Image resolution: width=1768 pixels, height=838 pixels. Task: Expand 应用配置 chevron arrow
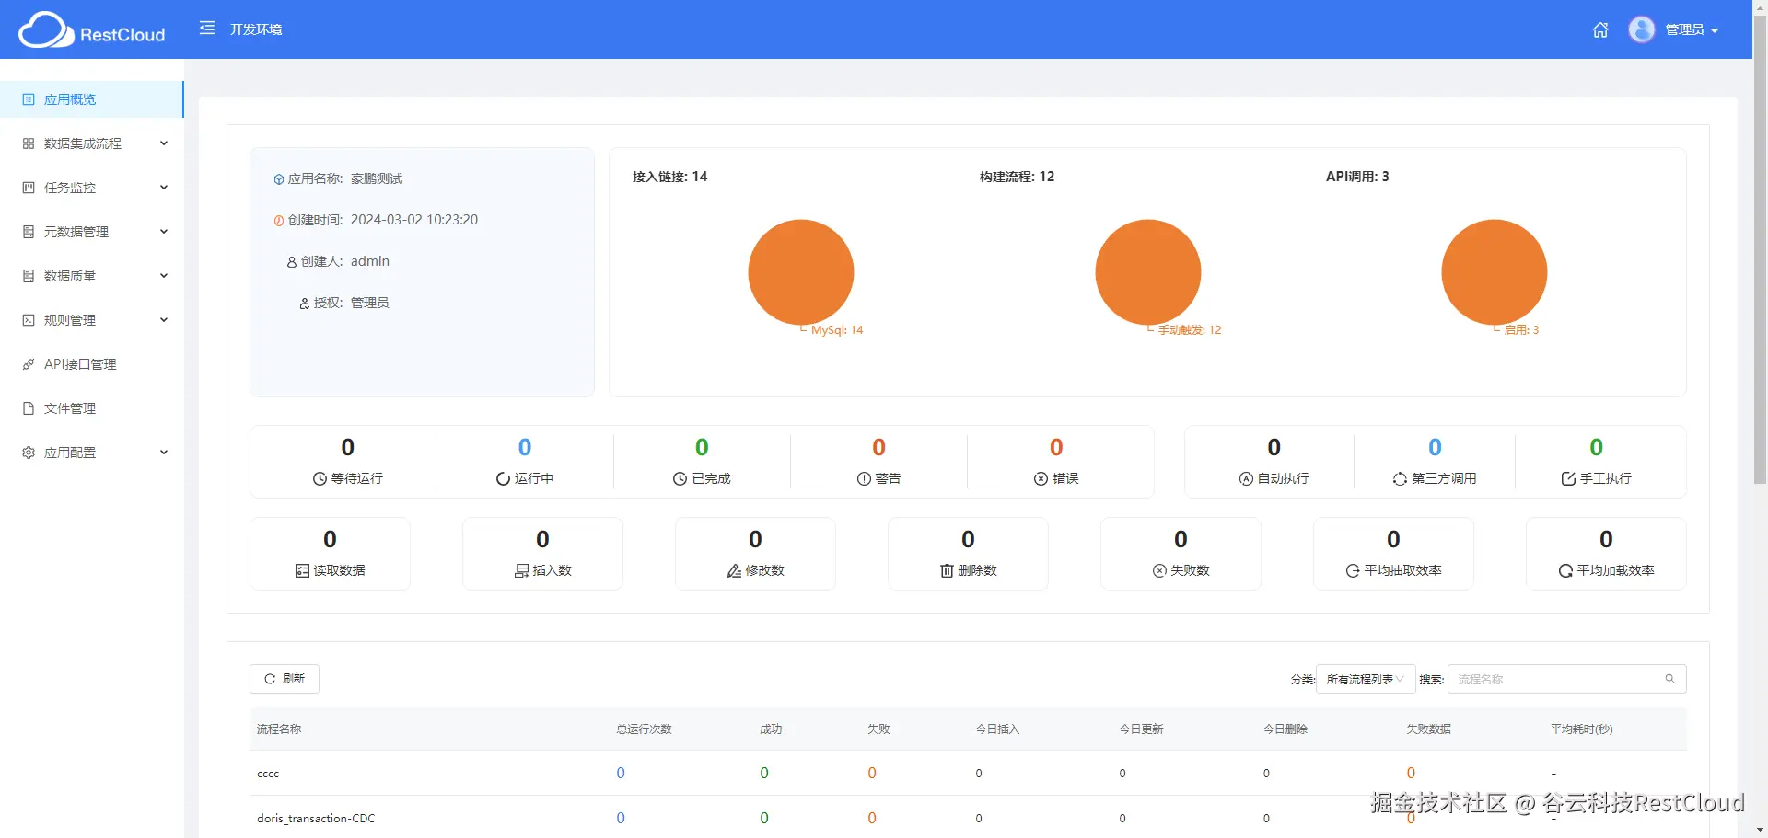[x=164, y=453]
